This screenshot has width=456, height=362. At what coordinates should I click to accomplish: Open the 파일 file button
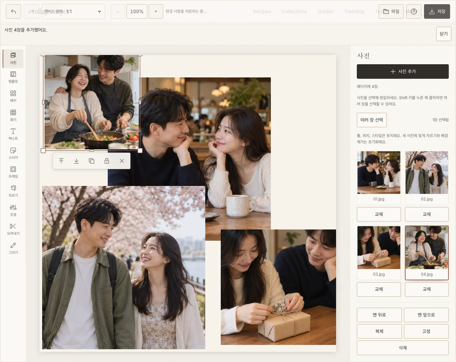[x=391, y=11]
